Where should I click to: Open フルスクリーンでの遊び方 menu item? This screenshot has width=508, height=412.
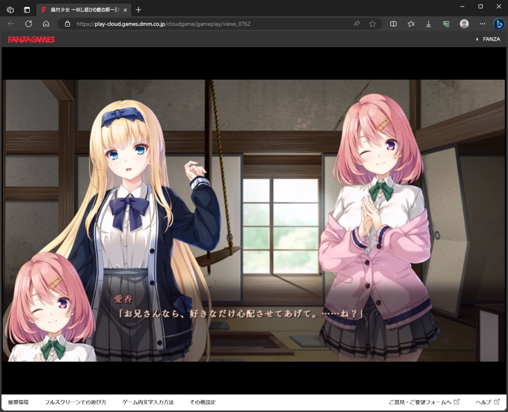click(x=75, y=402)
